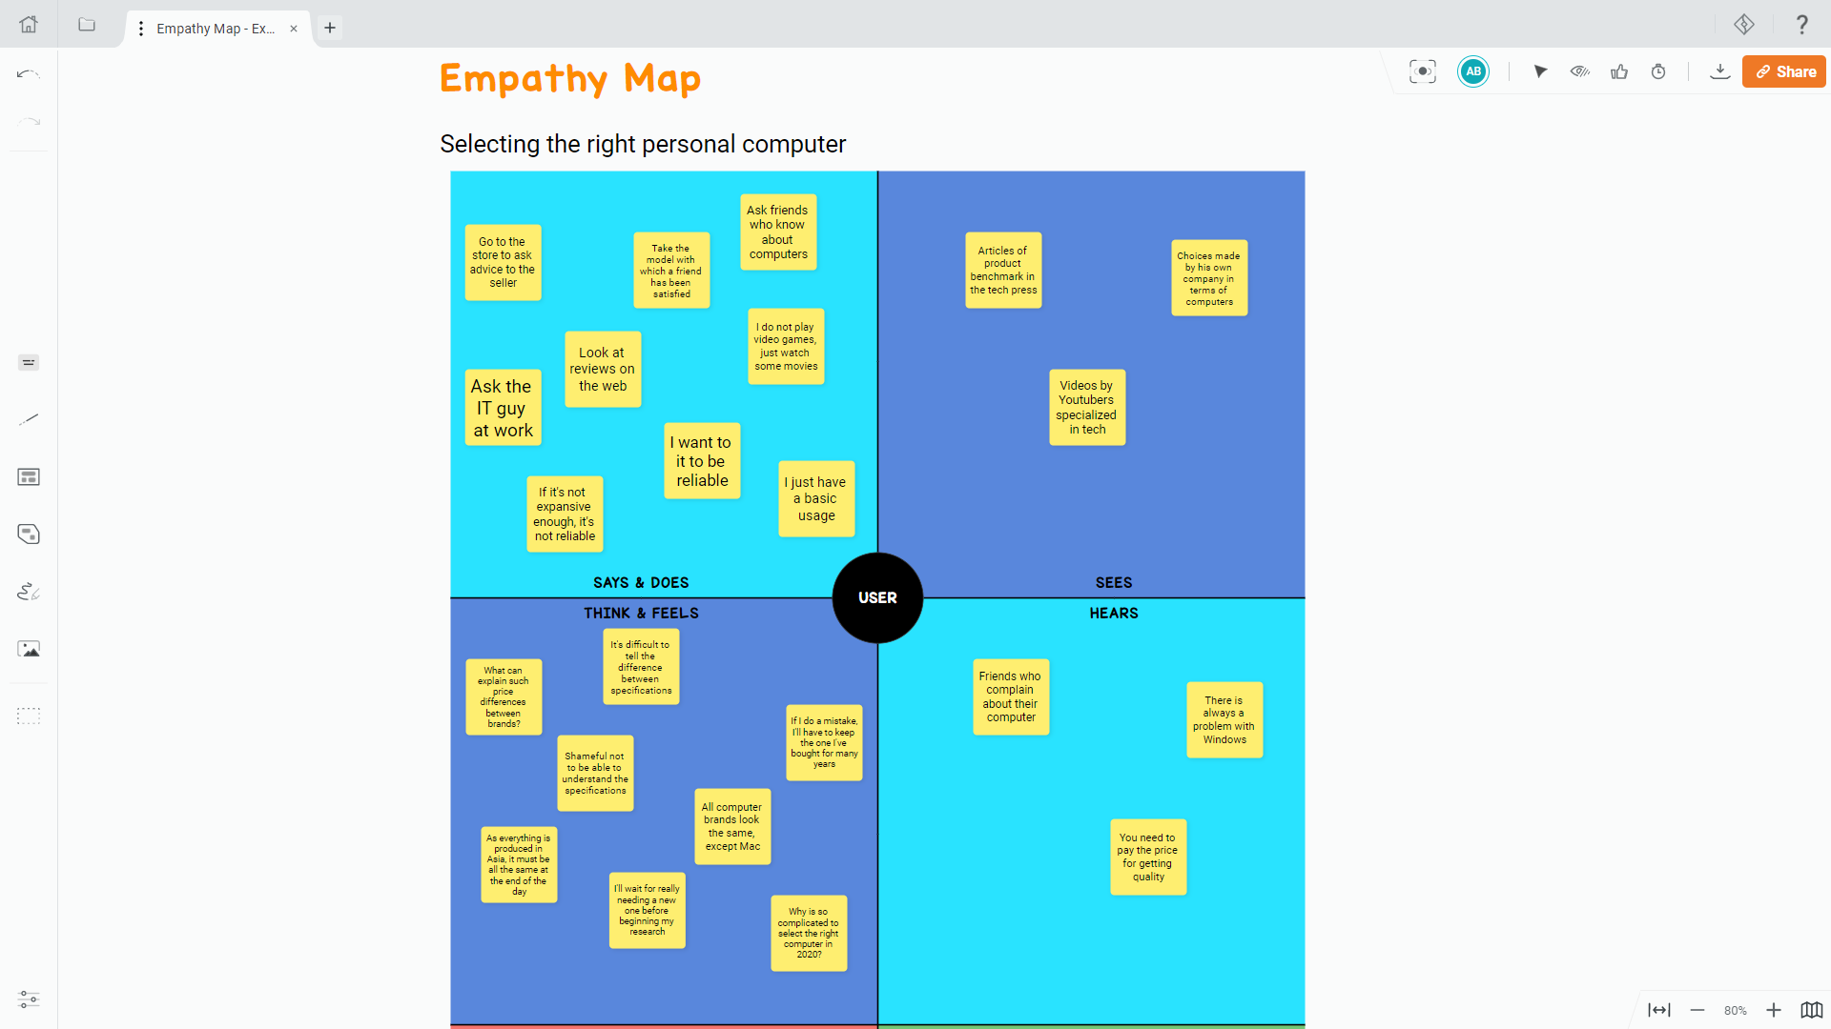
Task: Click the Like/Thumbs up icon
Action: [1619, 71]
